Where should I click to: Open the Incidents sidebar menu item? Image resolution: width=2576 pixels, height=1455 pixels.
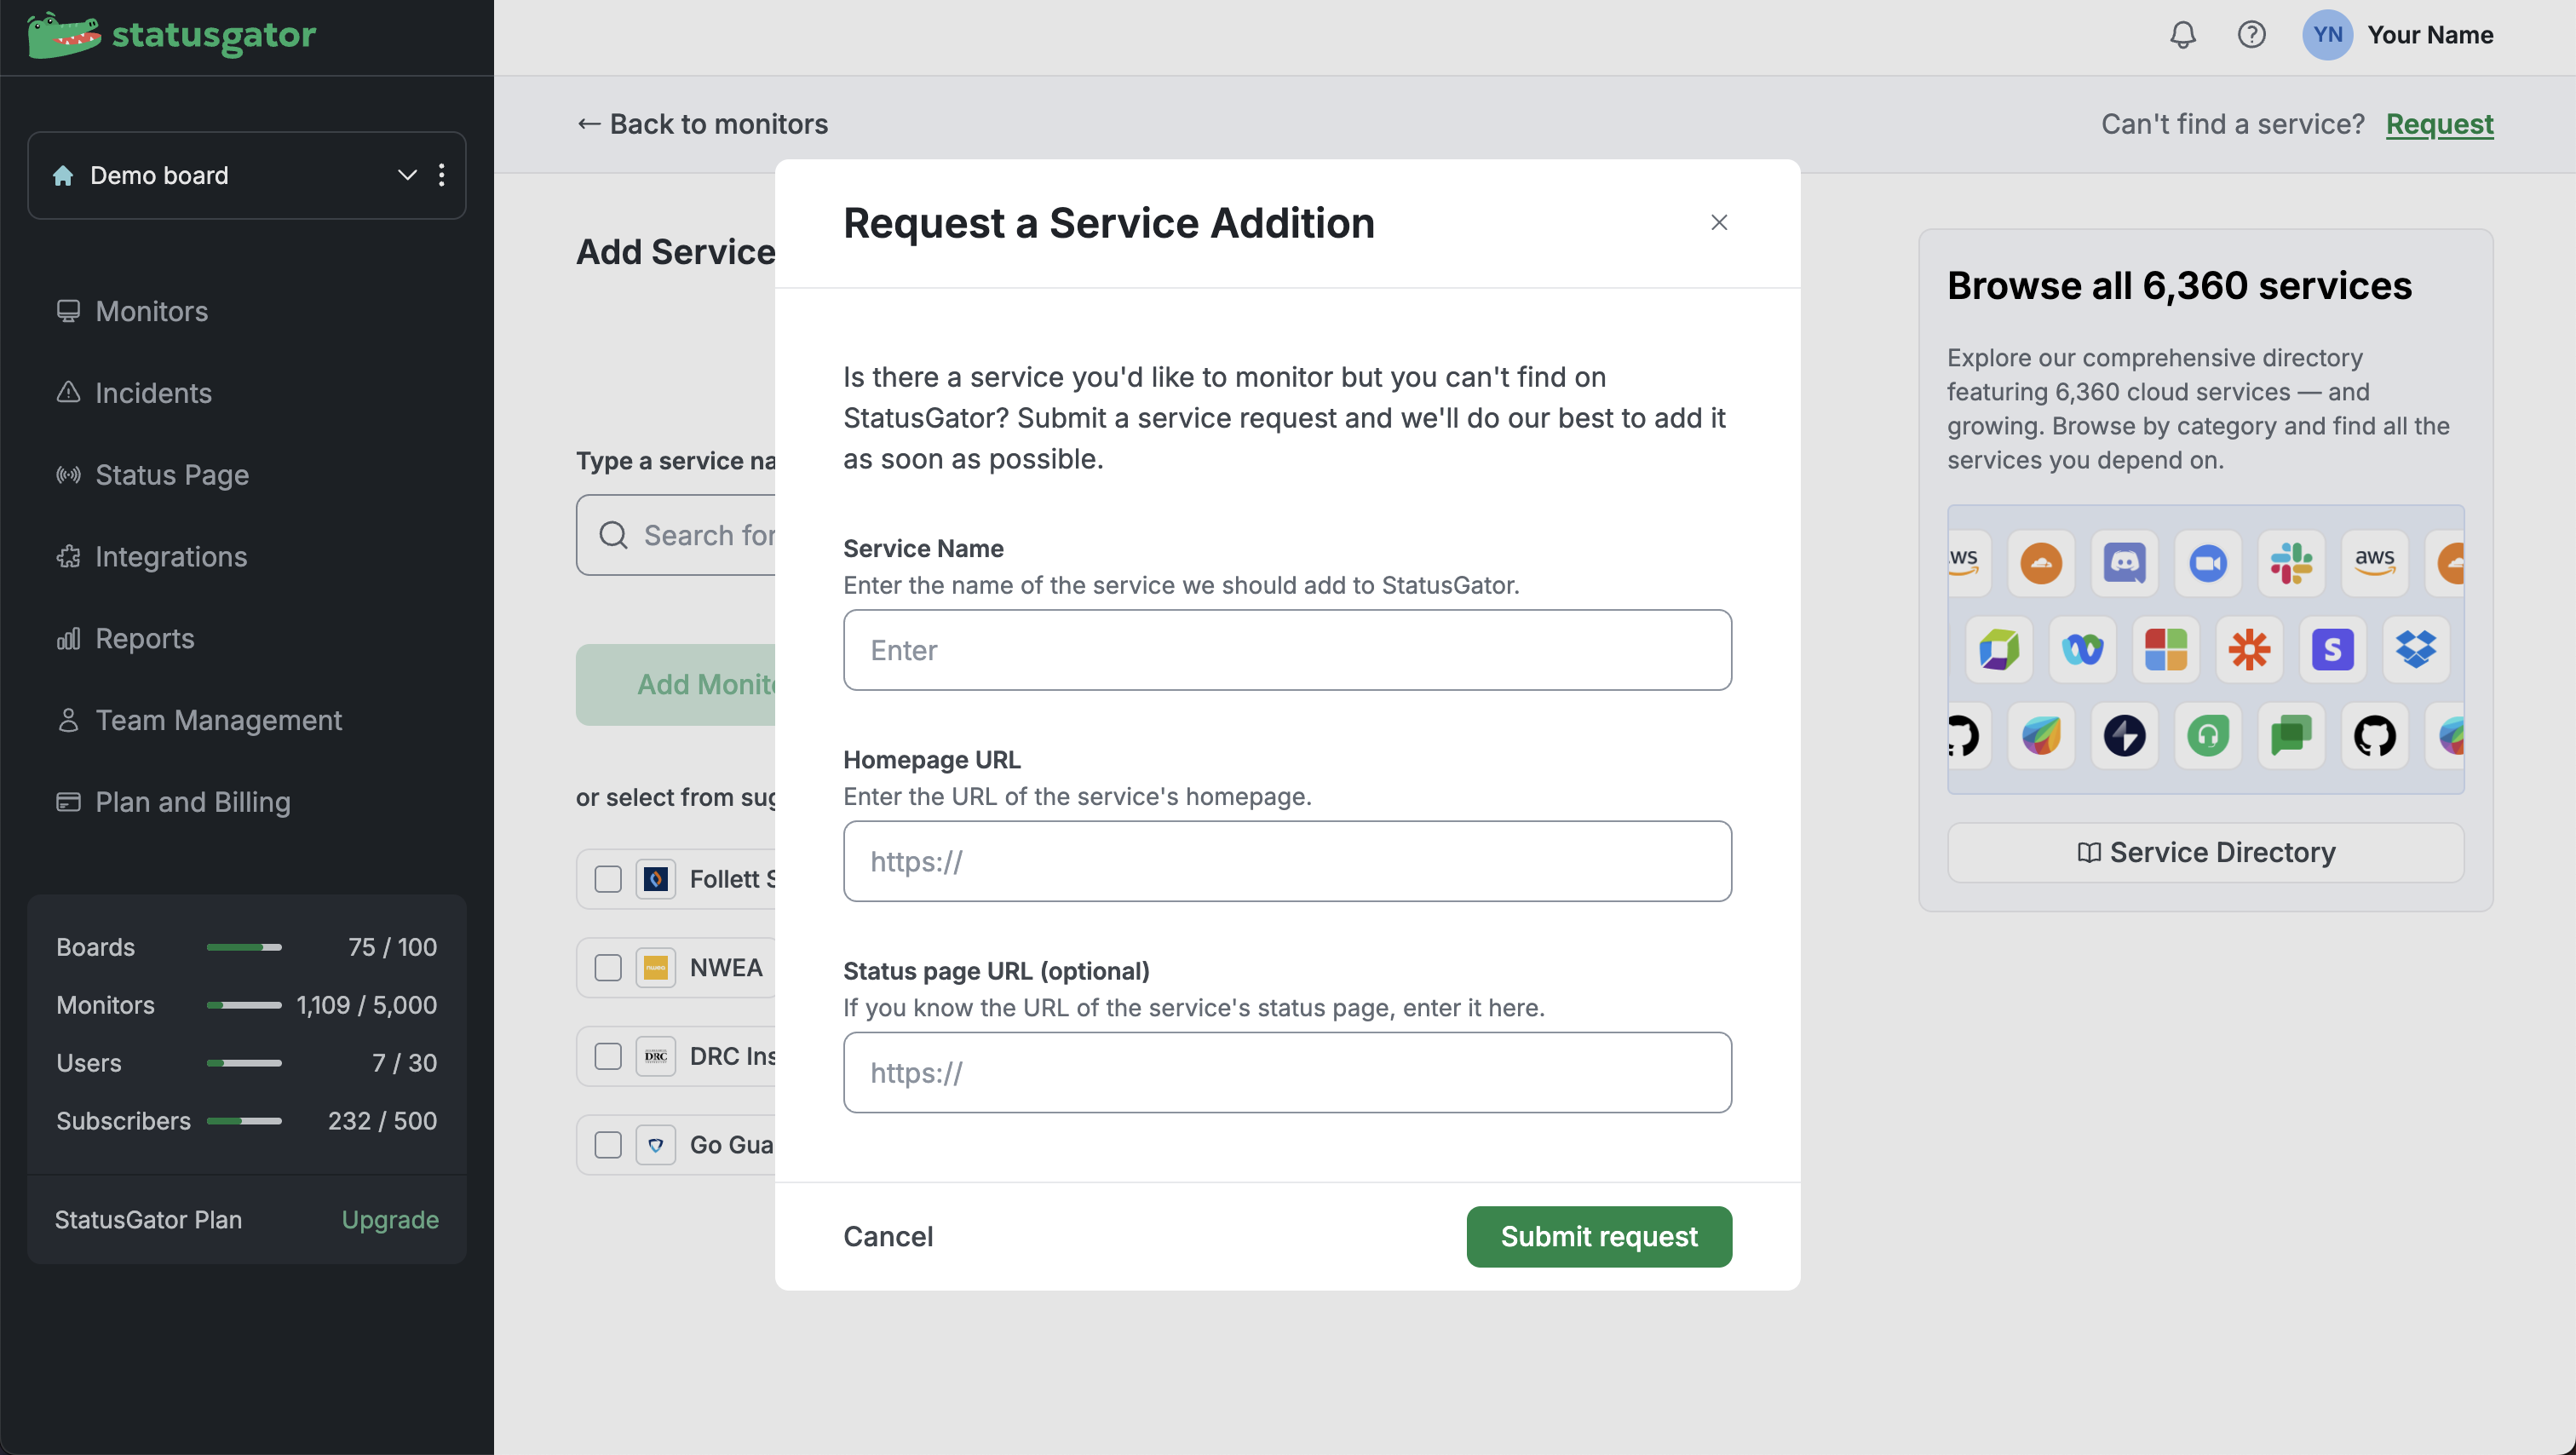pos(153,393)
